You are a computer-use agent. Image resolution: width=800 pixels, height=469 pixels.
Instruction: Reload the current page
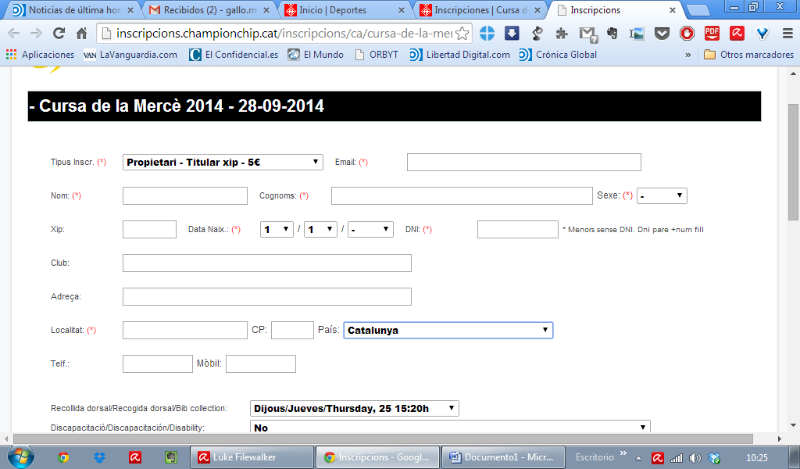click(59, 34)
